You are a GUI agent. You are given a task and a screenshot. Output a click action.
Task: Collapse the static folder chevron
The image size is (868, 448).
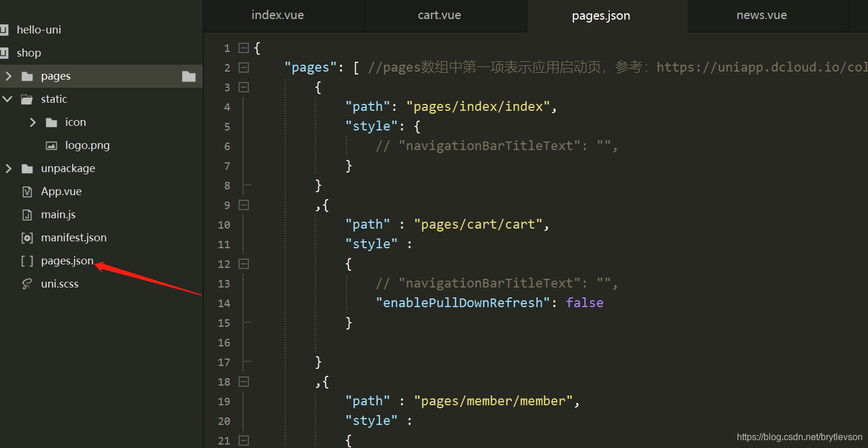point(8,99)
